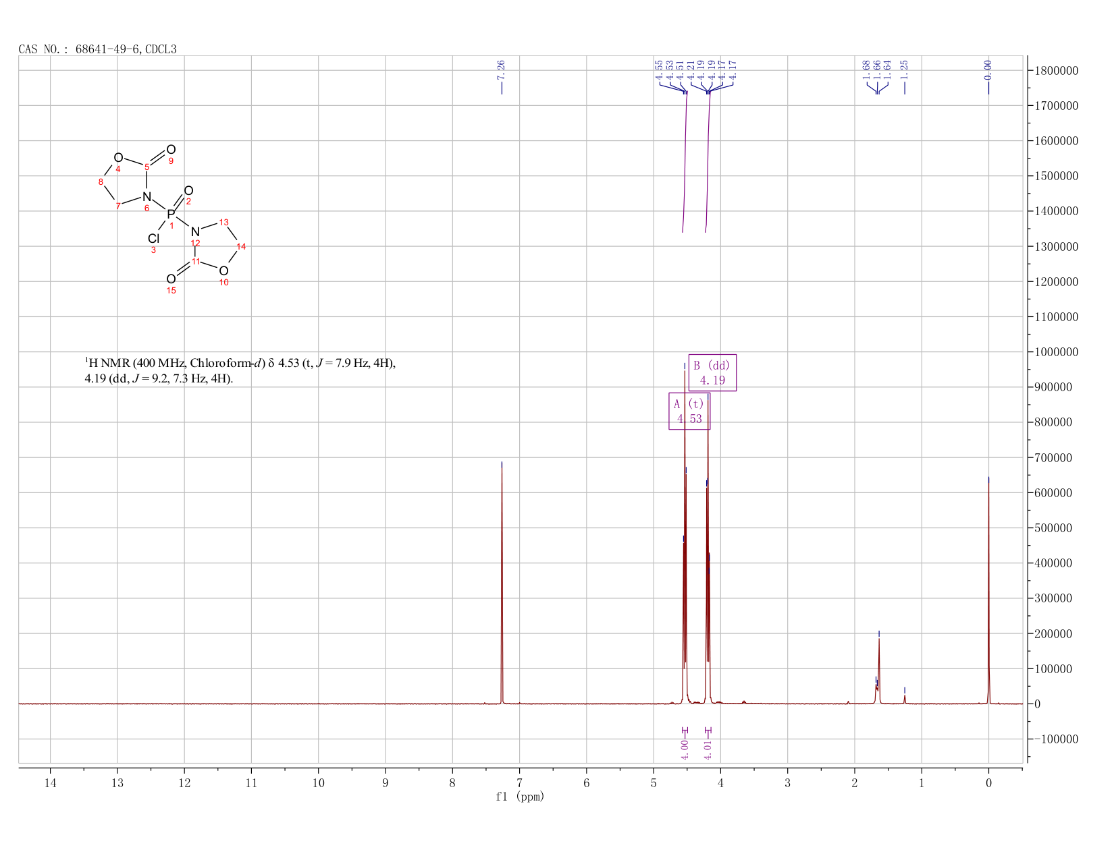Click atom number 8 in the structure
1114x860 pixels.
[101, 181]
